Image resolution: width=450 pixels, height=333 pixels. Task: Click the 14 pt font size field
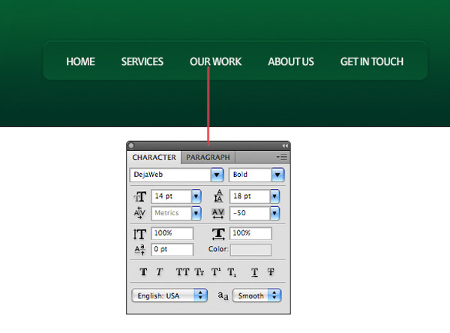click(171, 196)
